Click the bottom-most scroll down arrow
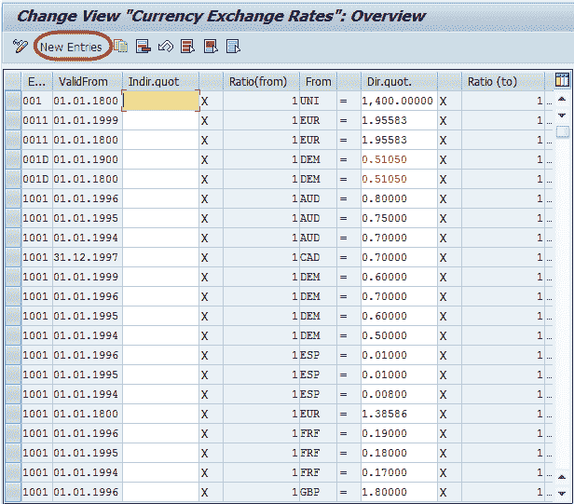Image resolution: width=574 pixels, height=504 pixels. point(562,493)
